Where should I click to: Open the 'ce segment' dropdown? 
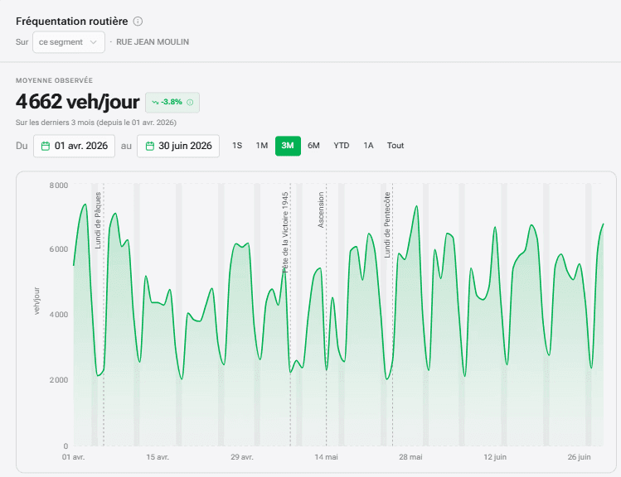pos(69,42)
